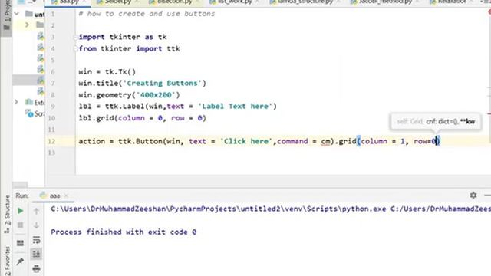Viewport: 491px width, 276px height.
Task: Collapse the untitled project root folder
Action: [17, 14]
